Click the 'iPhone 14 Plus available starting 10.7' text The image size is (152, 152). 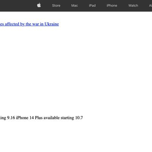(x=49, y=118)
